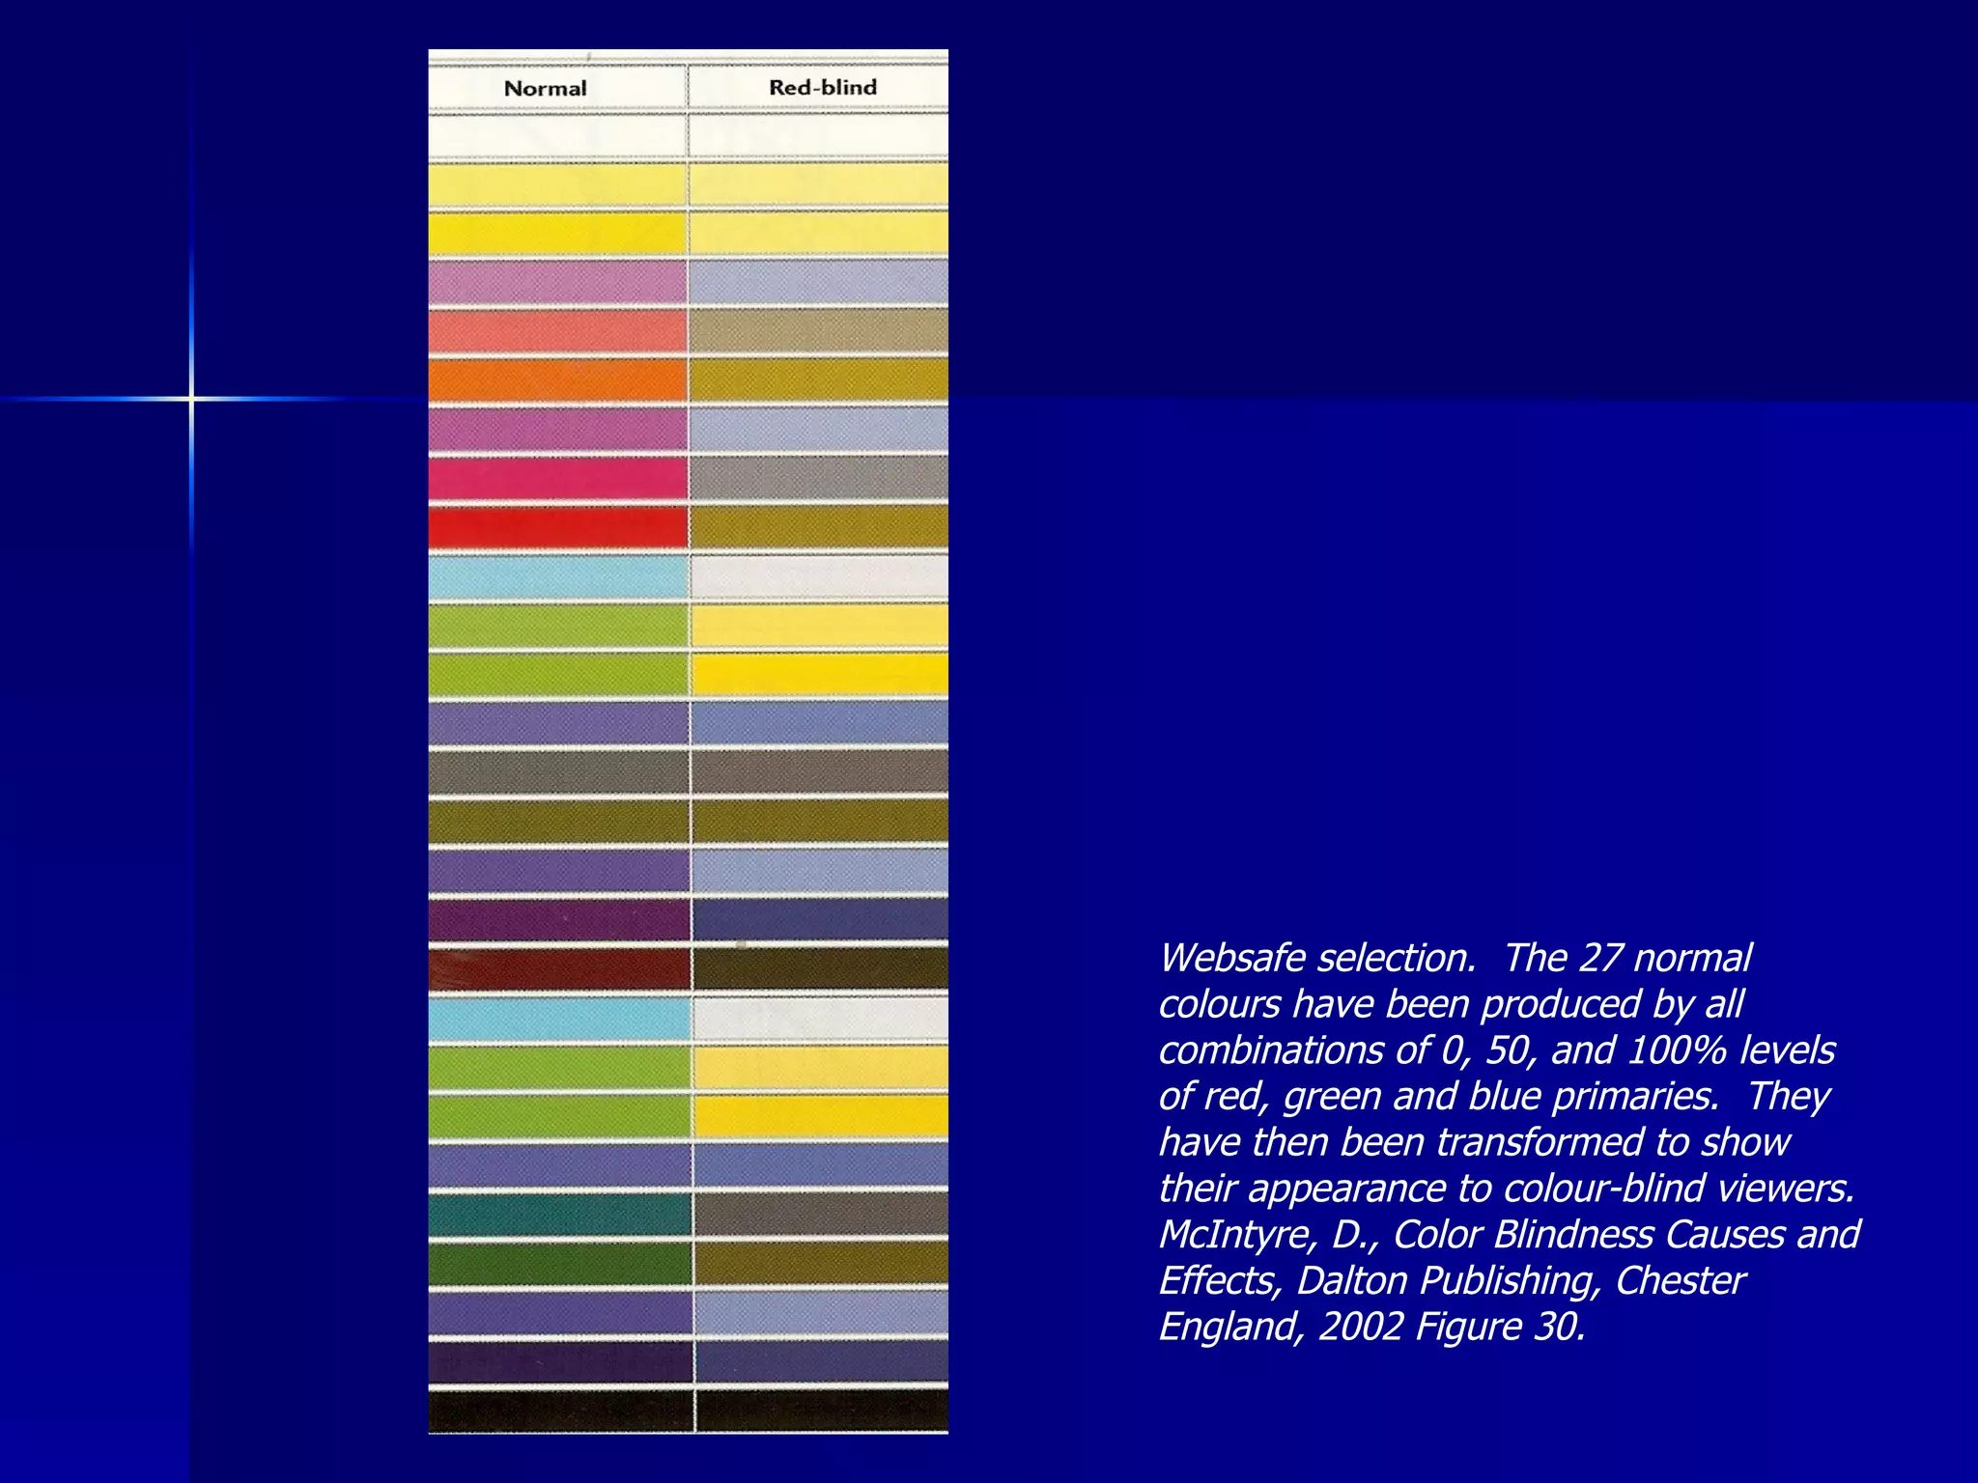The height and width of the screenshot is (1483, 1978).
Task: Pick the white swatch under Normal header
Action: click(557, 135)
